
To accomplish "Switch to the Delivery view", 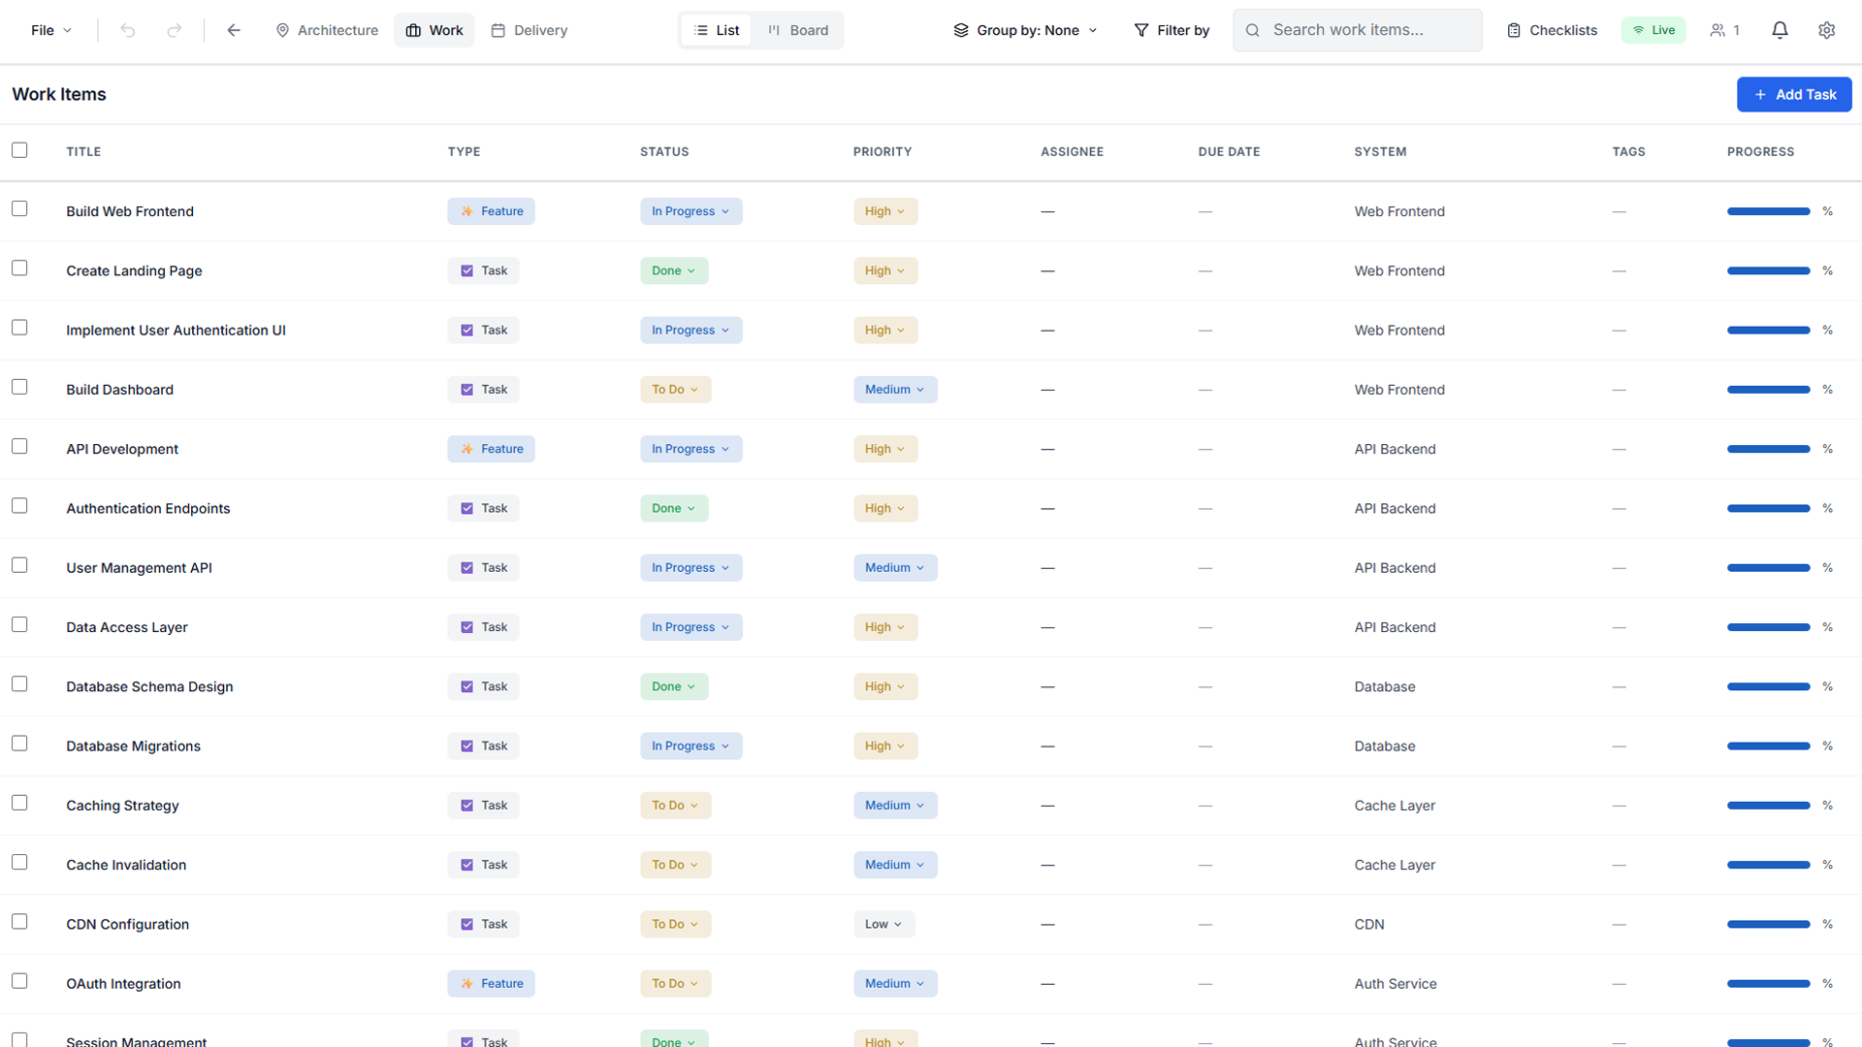I will point(529,30).
